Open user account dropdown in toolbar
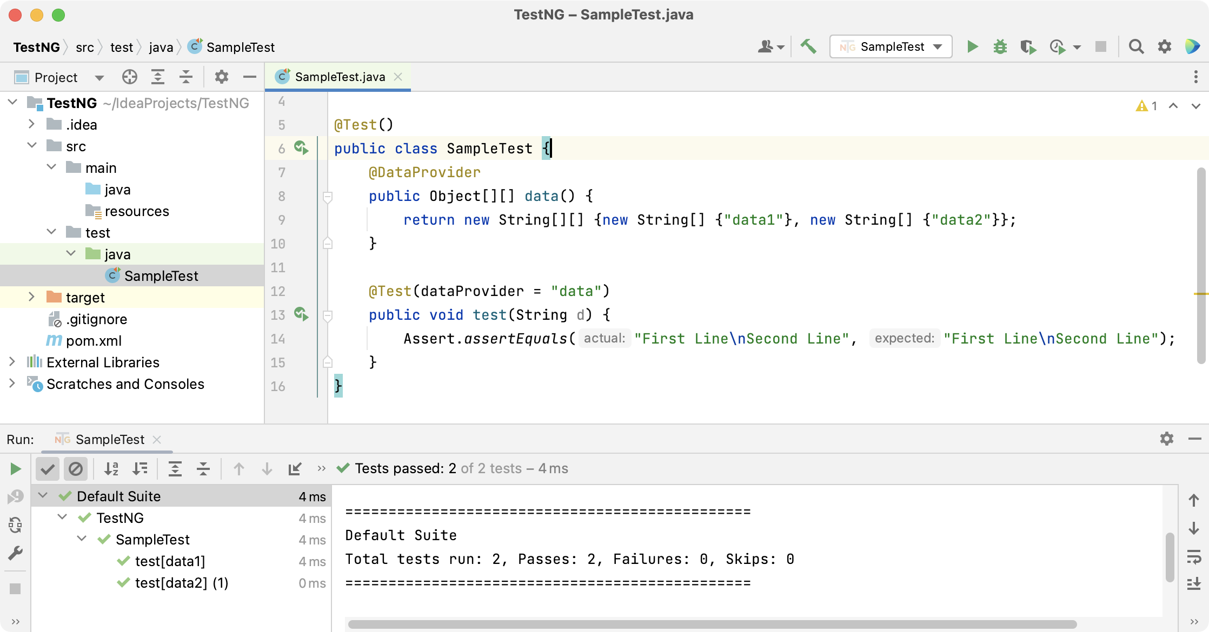This screenshot has height=632, width=1209. tap(770, 47)
